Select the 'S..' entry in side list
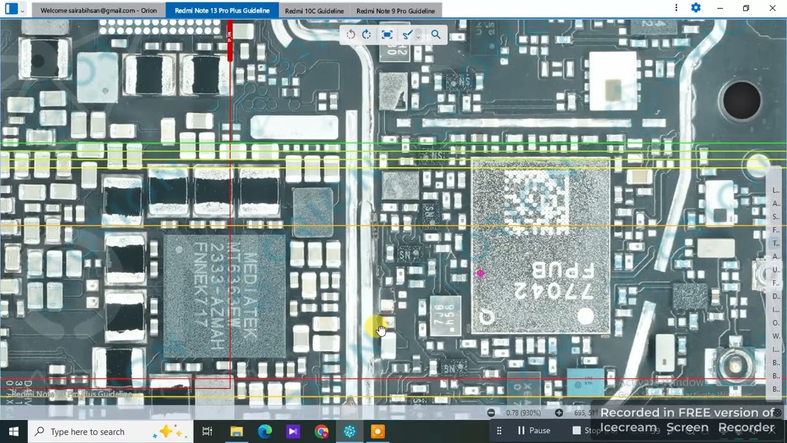The height and width of the screenshot is (443, 787). click(776, 217)
